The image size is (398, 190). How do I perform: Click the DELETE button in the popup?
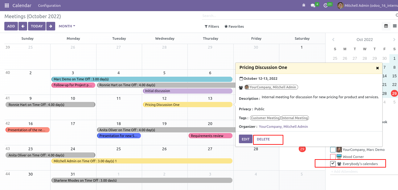(268, 139)
